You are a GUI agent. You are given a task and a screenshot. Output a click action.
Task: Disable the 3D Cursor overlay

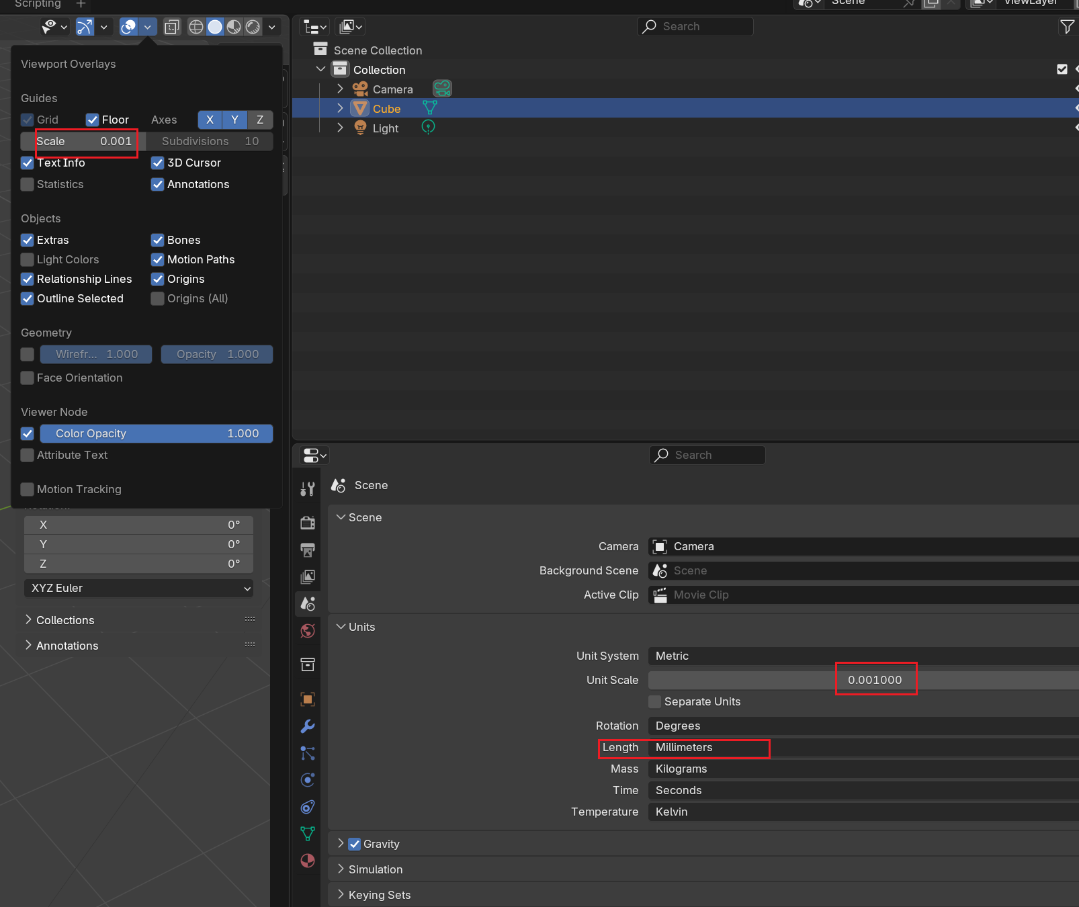[158, 163]
